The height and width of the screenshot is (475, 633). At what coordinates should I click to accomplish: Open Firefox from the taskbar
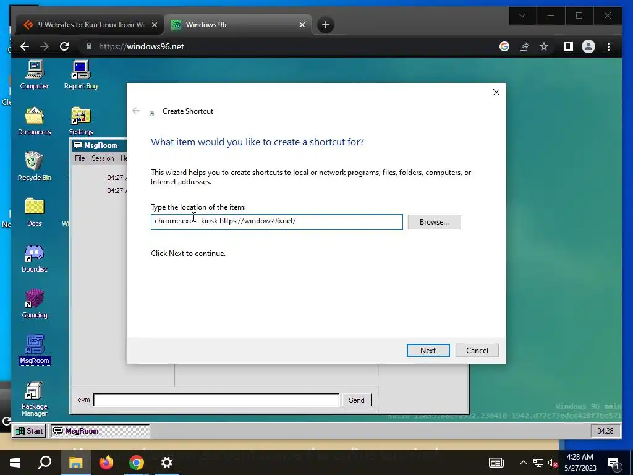pos(106,463)
